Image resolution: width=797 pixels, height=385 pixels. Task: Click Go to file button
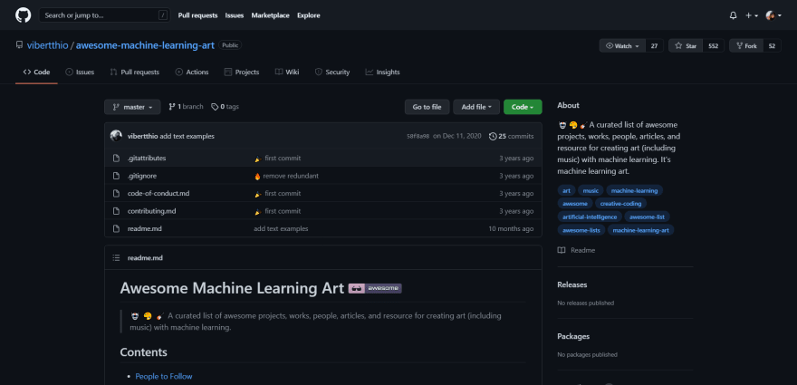(427, 107)
